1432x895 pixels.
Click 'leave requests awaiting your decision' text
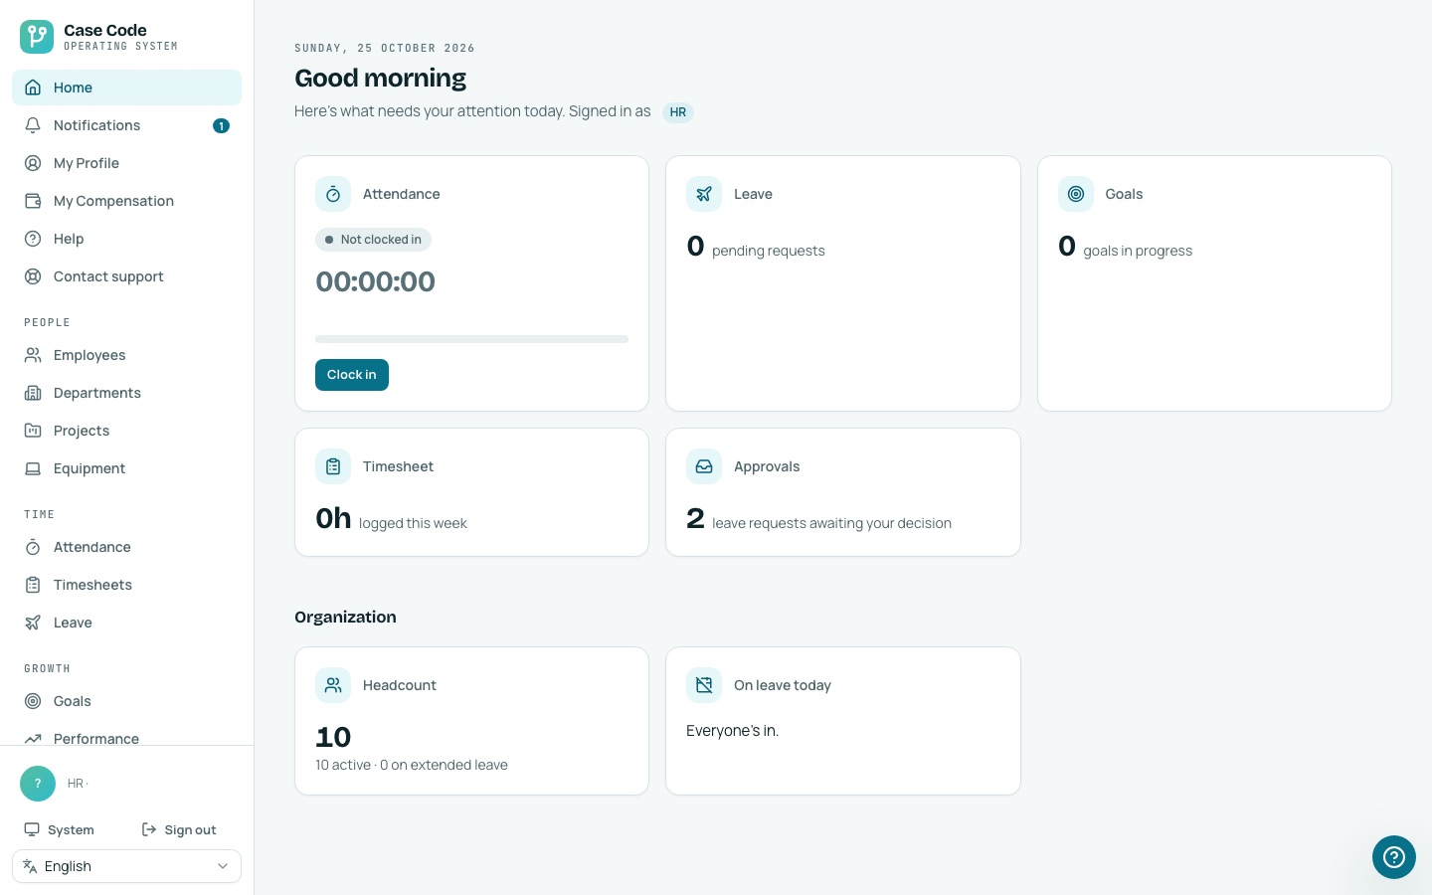(x=831, y=523)
